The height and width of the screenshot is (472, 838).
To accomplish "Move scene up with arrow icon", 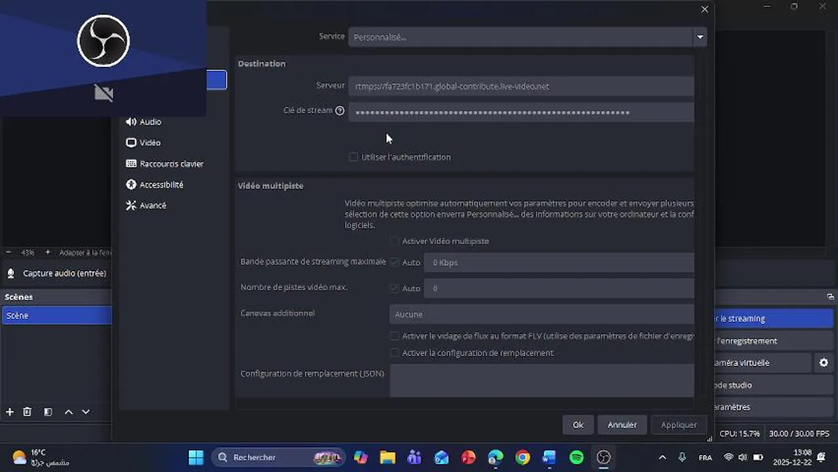I will click(x=68, y=412).
